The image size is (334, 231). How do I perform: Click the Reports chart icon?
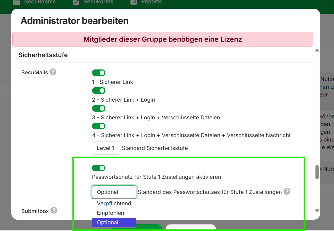(x=133, y=3)
